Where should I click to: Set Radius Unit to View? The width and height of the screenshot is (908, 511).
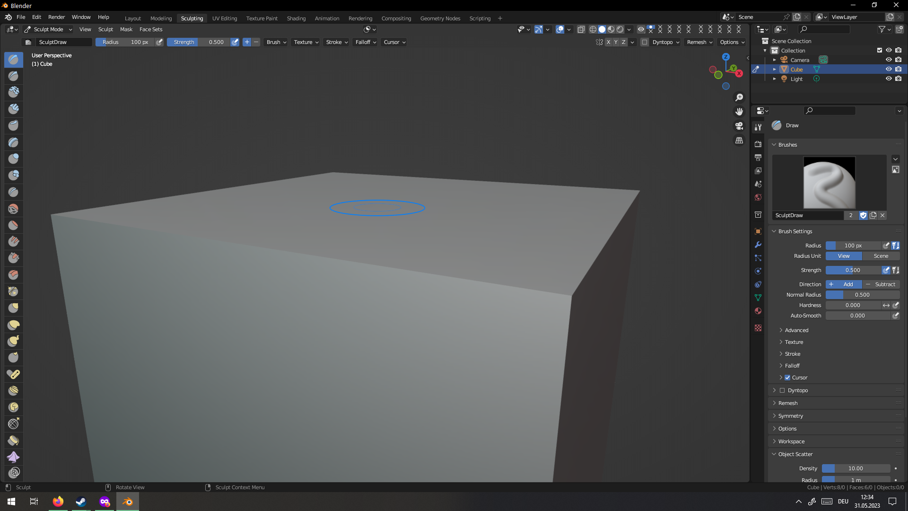(844, 256)
